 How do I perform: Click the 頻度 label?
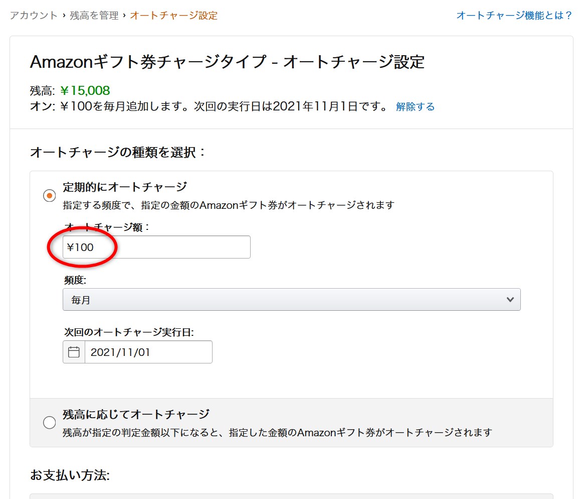pos(75,280)
